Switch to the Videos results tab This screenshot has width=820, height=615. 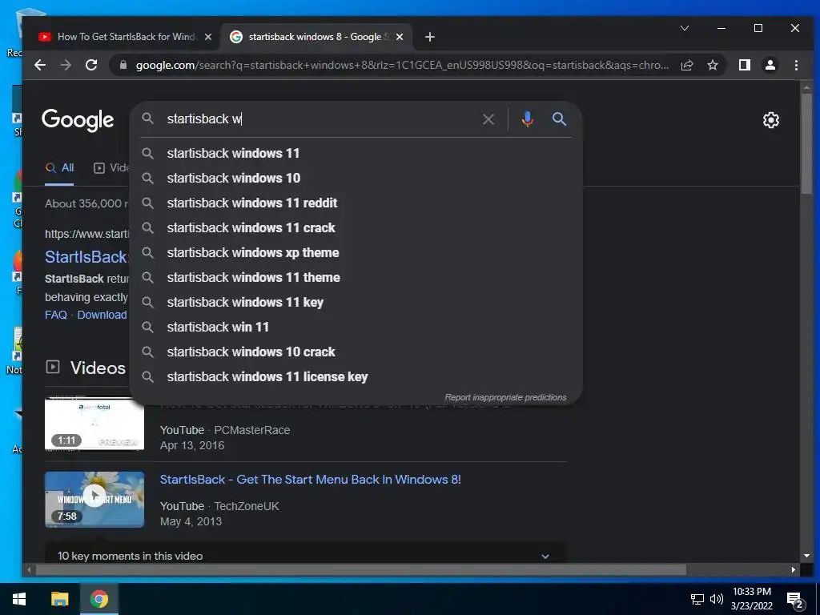[111, 168]
